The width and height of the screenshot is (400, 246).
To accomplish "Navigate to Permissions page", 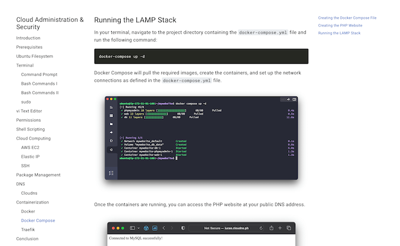I will tap(28, 120).
